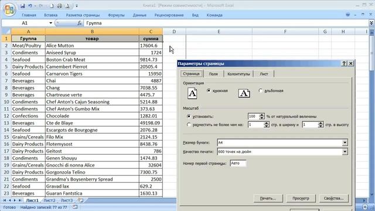This screenshot has height=211, width=375.
Task: Switch to sheet Лист3
Action: click(67, 200)
